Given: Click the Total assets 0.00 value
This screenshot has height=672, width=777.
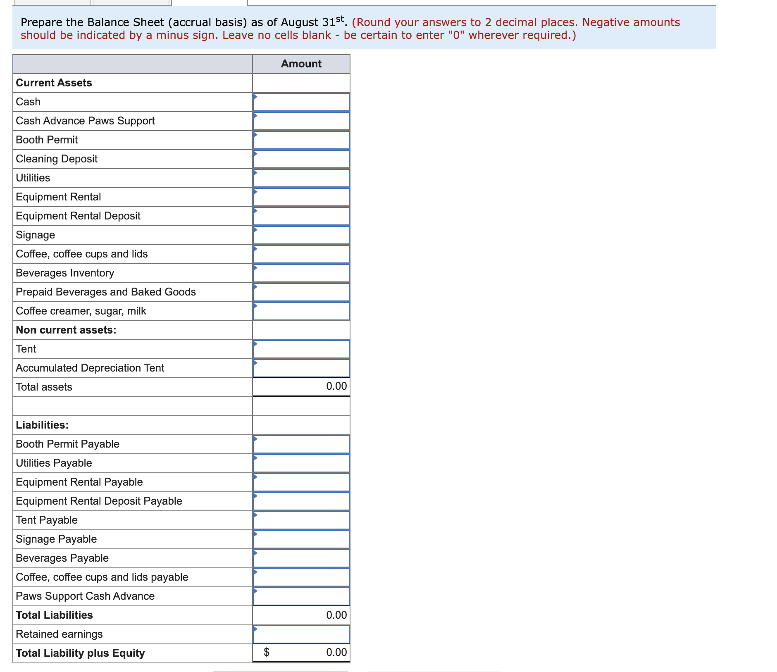Looking at the screenshot, I should tap(336, 386).
